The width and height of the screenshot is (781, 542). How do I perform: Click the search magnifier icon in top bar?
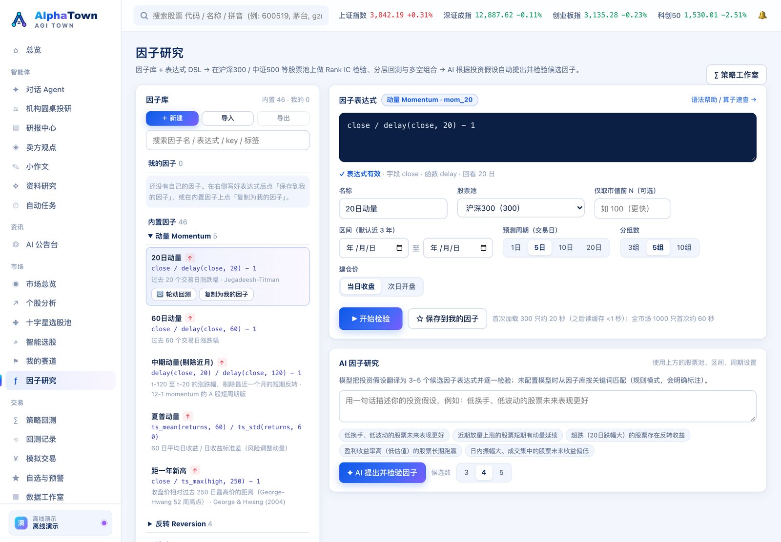click(144, 16)
